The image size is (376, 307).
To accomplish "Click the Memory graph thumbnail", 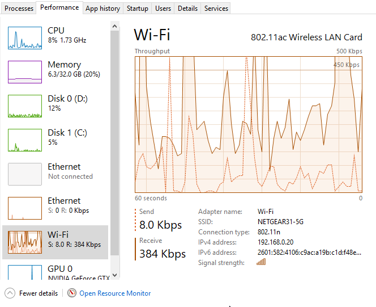I will click(x=25, y=72).
